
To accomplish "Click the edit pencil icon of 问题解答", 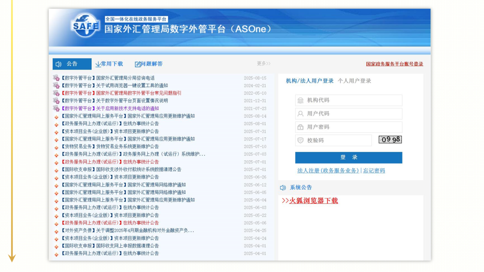I will (x=138, y=64).
